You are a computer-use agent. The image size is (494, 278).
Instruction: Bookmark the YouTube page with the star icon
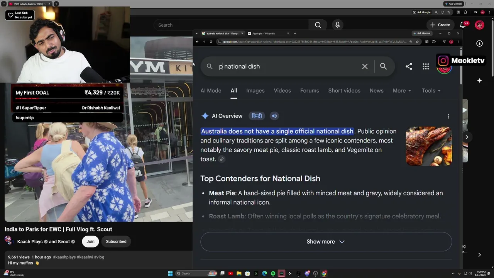click(449, 12)
